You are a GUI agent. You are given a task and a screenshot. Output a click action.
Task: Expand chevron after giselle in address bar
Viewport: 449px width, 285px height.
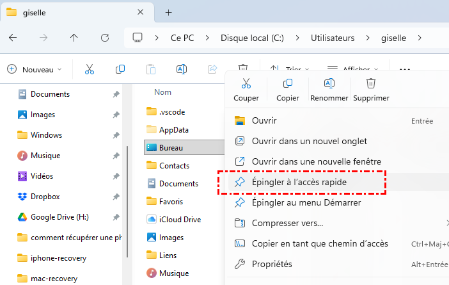[x=420, y=38]
